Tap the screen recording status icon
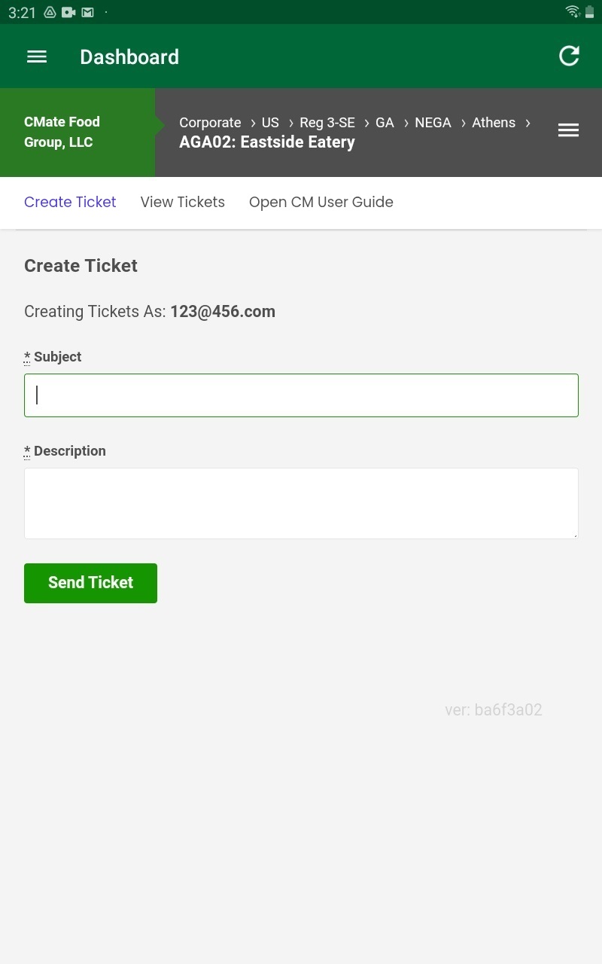The height and width of the screenshot is (964, 602). (68, 12)
